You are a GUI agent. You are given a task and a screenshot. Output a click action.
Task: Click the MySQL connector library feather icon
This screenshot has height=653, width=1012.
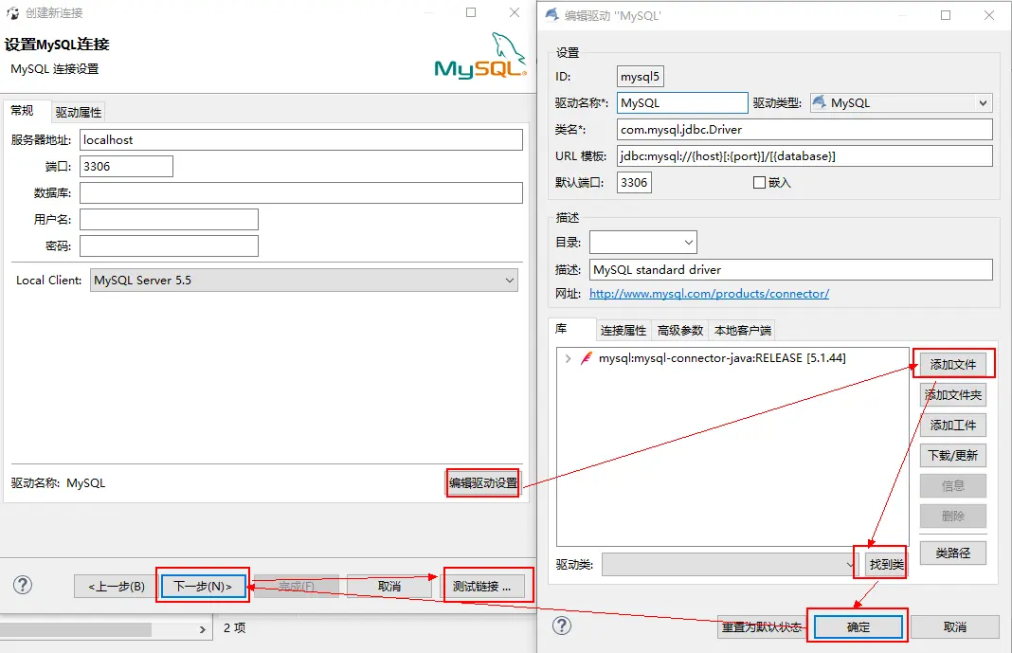click(x=586, y=358)
